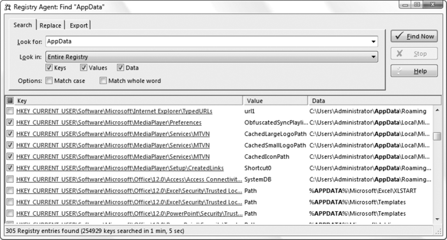Toggle the Values checkbox

(83, 68)
